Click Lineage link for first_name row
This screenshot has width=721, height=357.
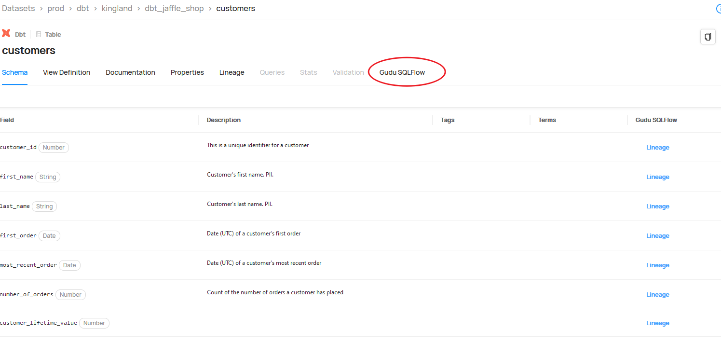657,177
